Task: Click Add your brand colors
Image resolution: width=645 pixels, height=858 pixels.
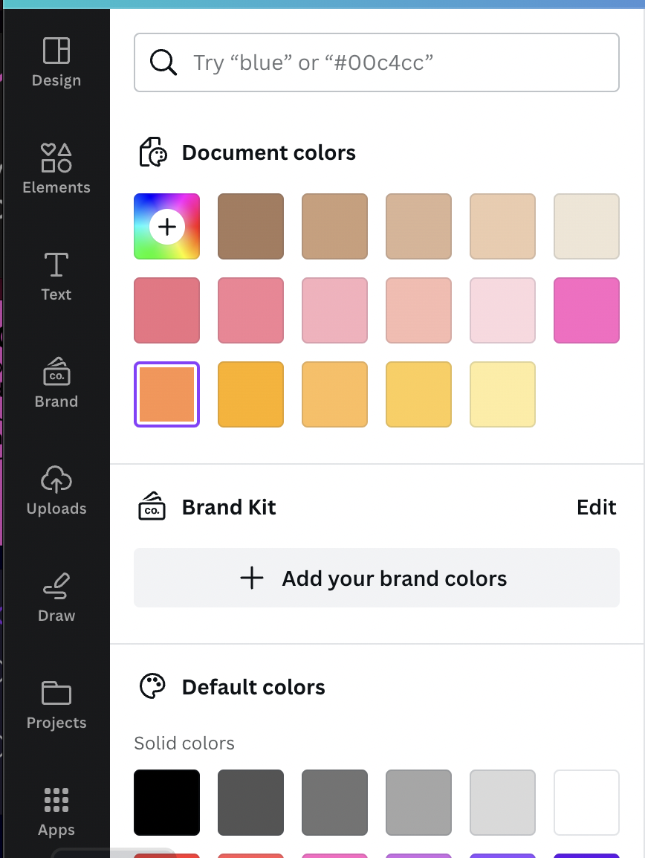Action: point(377,578)
